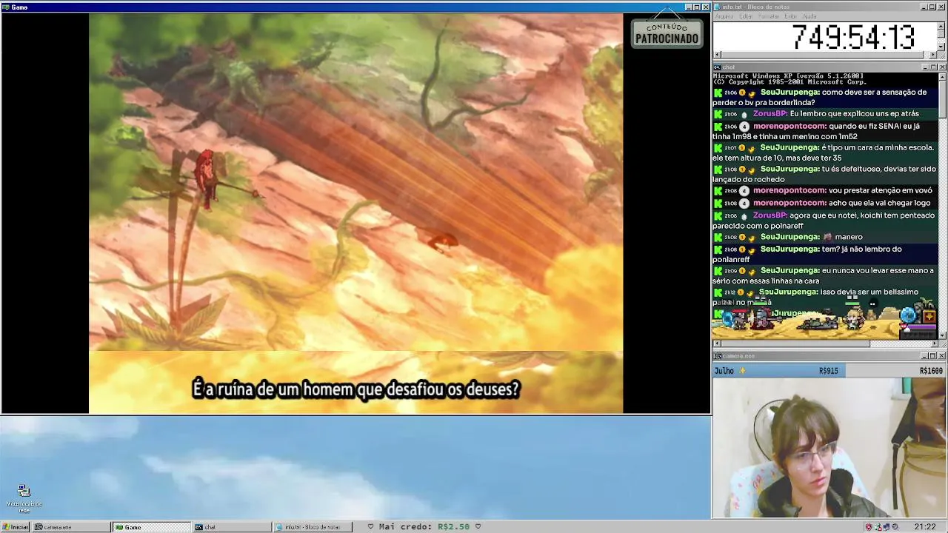
Task: Click the notepad horizontal scrollbar left arrow
Action: [x=717, y=55]
